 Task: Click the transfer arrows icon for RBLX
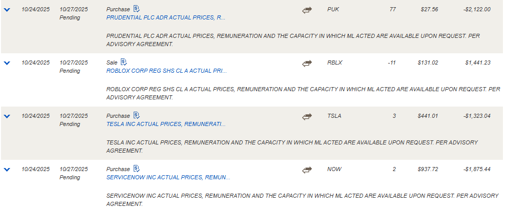pyautogui.click(x=307, y=64)
